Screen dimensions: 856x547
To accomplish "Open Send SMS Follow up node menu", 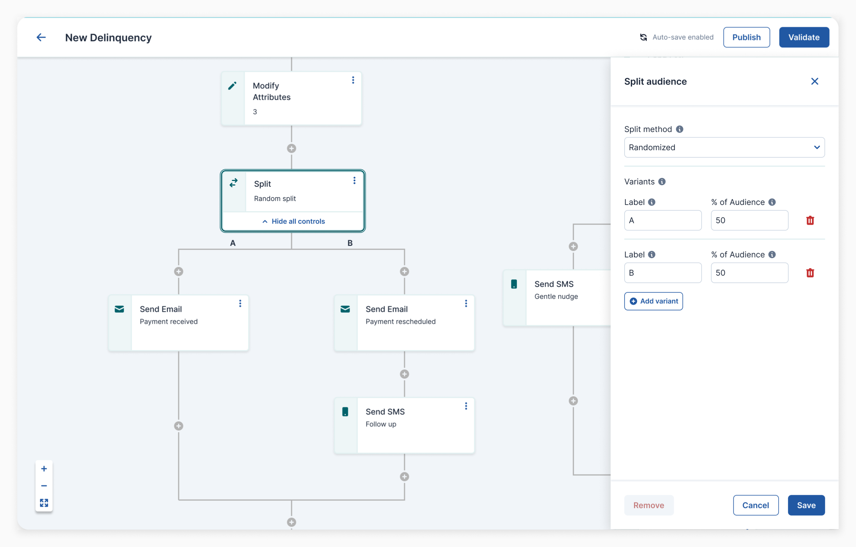I will click(x=466, y=406).
